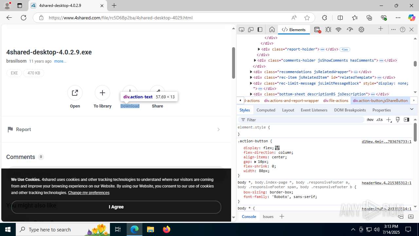Focus the styles Filter input

click(x=301, y=120)
